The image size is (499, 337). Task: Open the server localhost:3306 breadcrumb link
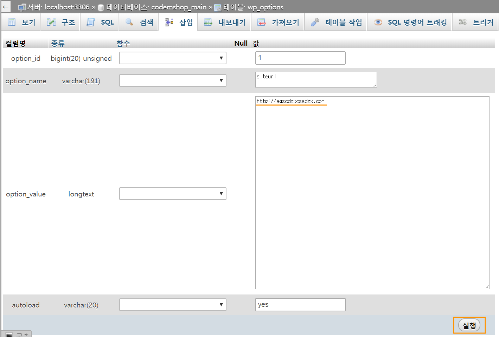pyautogui.click(x=58, y=7)
